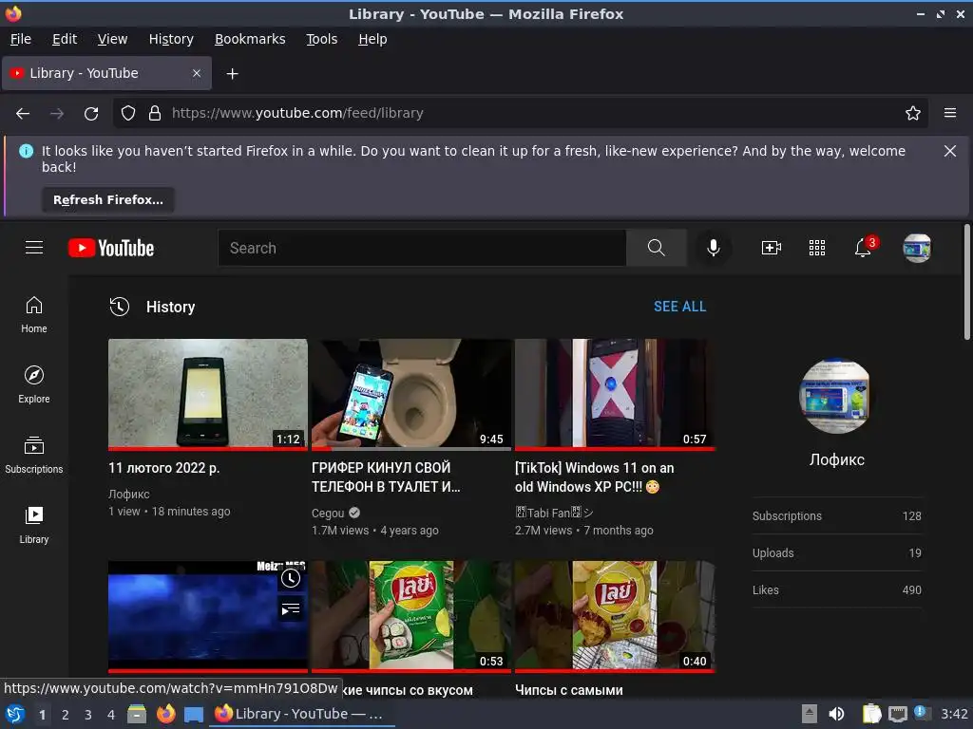Click the YouTube logo
973x729 pixels.
(x=111, y=248)
